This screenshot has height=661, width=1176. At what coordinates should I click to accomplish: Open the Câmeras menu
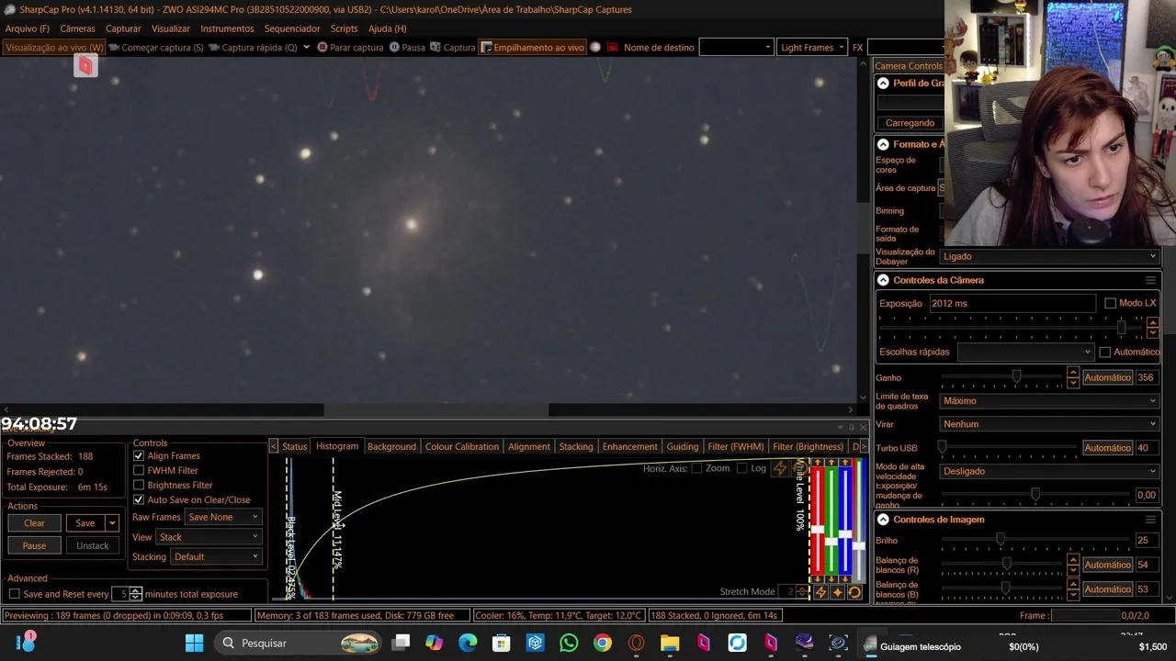click(x=77, y=28)
